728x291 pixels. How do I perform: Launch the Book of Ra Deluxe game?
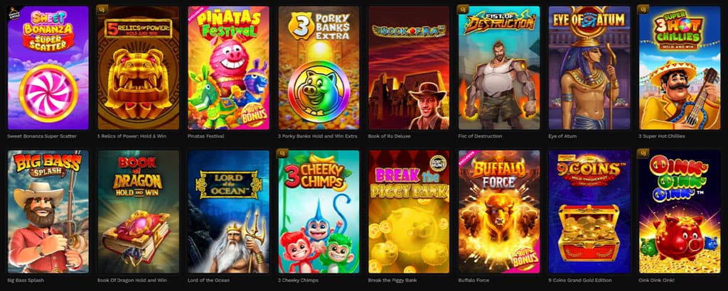coord(409,67)
